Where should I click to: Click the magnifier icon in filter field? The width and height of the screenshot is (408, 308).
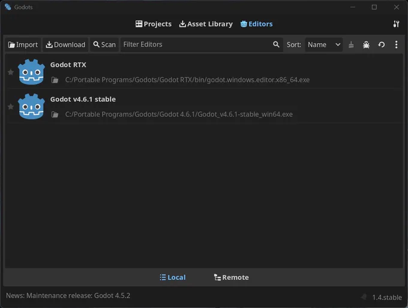(x=276, y=44)
